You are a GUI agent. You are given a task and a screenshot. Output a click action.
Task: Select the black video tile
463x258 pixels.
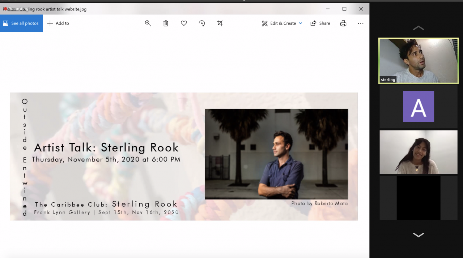[x=419, y=198]
